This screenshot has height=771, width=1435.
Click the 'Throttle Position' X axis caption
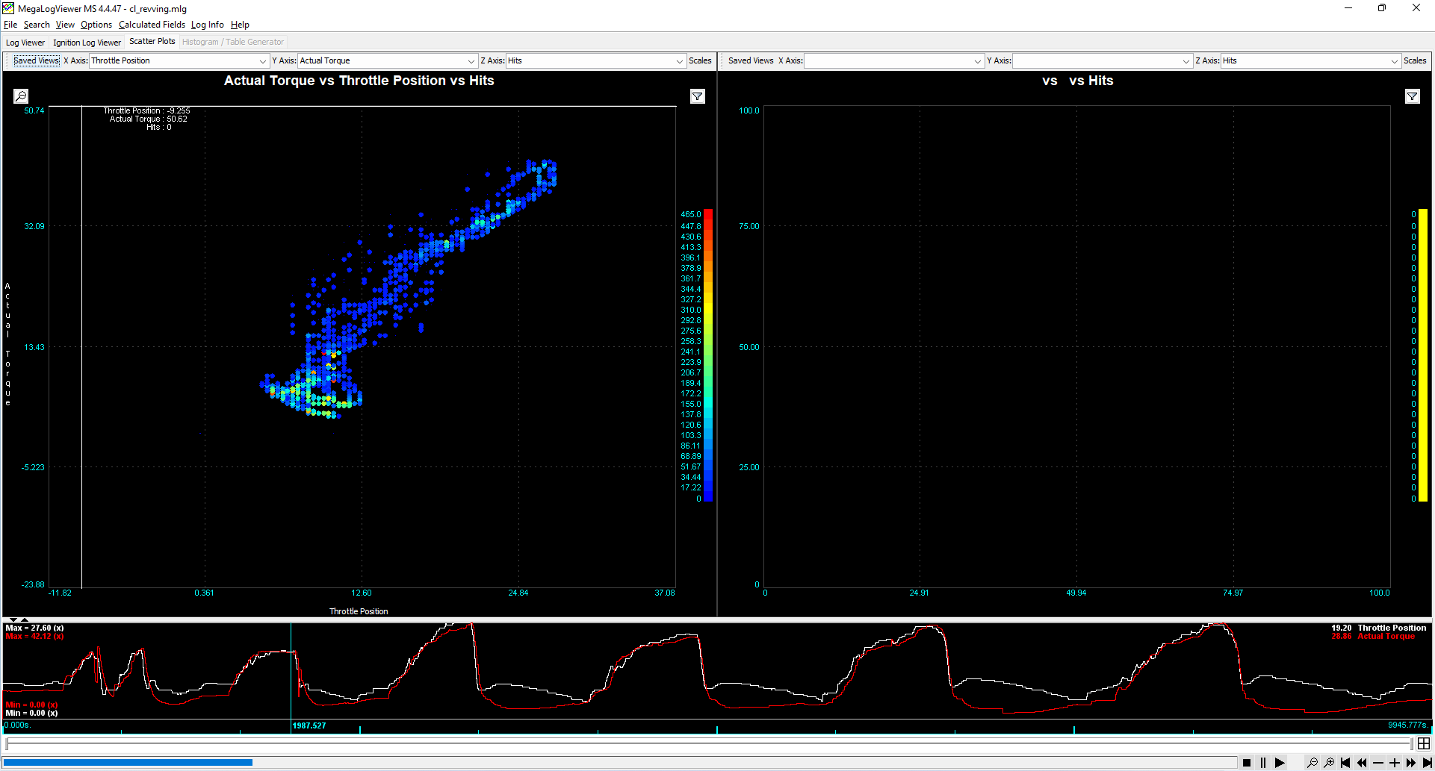pyautogui.click(x=359, y=611)
